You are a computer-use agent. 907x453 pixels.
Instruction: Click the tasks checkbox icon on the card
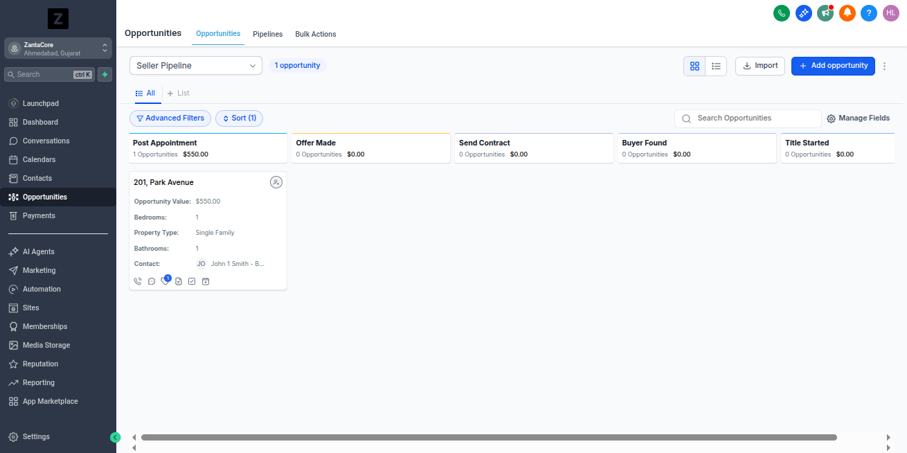pyautogui.click(x=192, y=281)
